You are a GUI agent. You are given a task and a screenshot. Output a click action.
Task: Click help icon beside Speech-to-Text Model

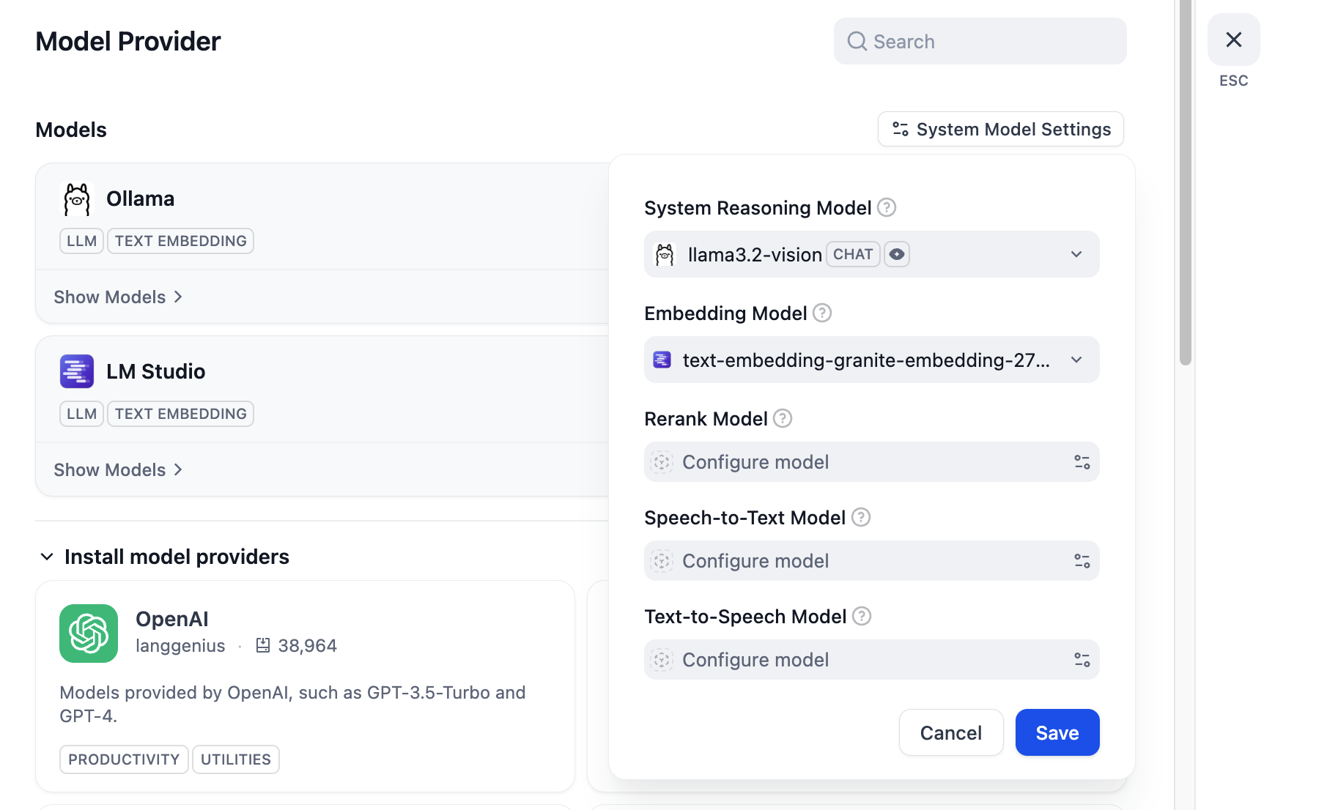[x=861, y=518]
